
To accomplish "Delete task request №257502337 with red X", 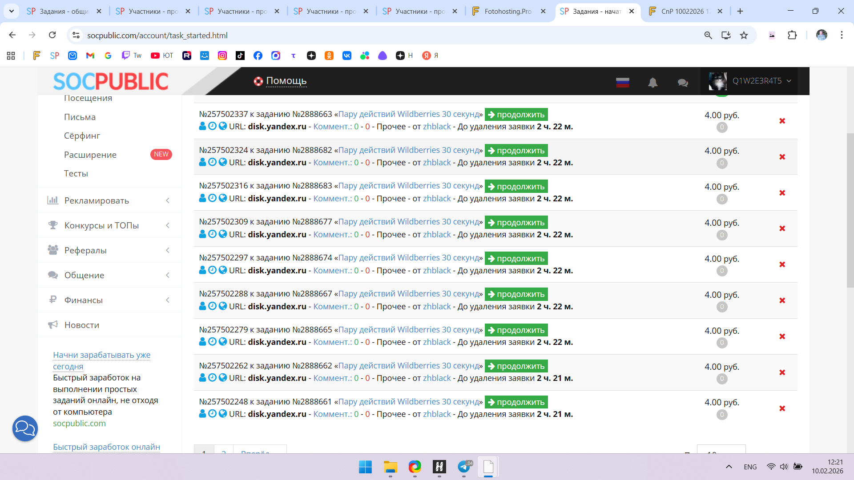I will 782,121.
